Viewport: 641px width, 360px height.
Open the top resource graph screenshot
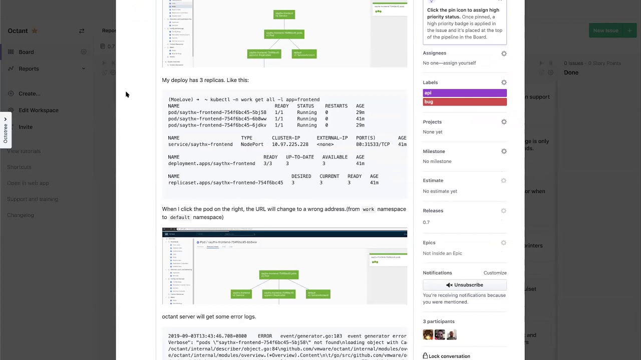point(284,33)
